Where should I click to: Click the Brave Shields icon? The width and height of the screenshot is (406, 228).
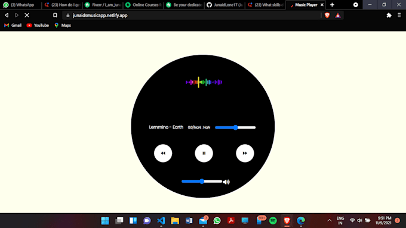[327, 15]
